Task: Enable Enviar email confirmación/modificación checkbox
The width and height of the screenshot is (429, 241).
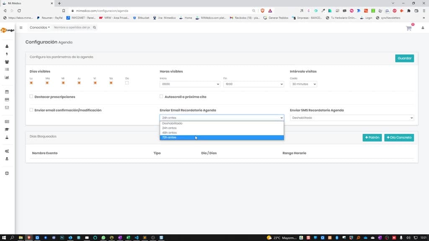Action: (31, 110)
